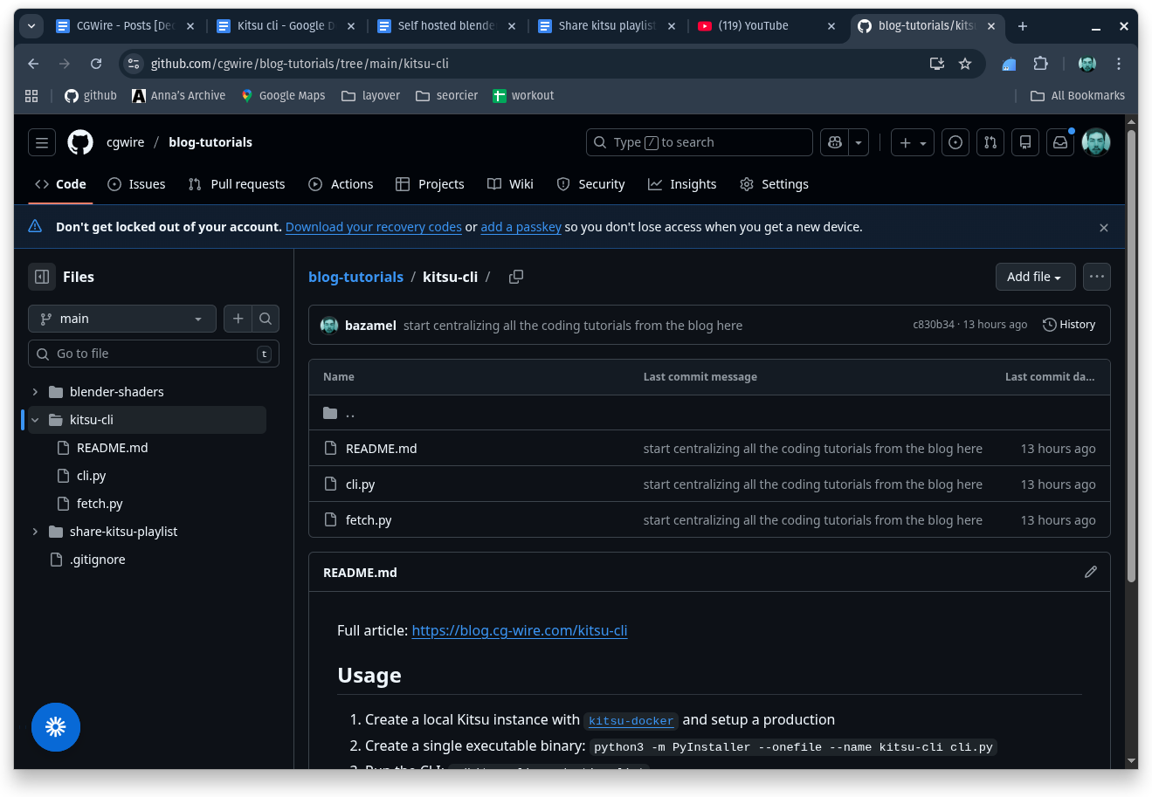The height and width of the screenshot is (797, 1152).
Task: Open the browser extensions puzzle icon
Action: tap(1040, 64)
